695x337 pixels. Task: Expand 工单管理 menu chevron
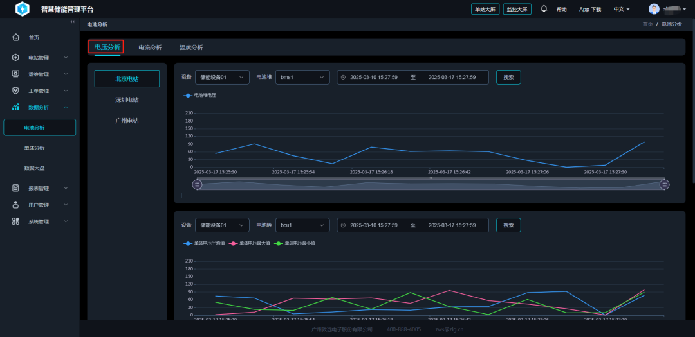(66, 91)
